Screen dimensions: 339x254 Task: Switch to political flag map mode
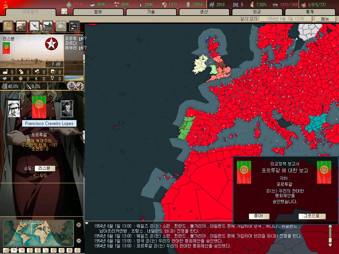(14, 250)
